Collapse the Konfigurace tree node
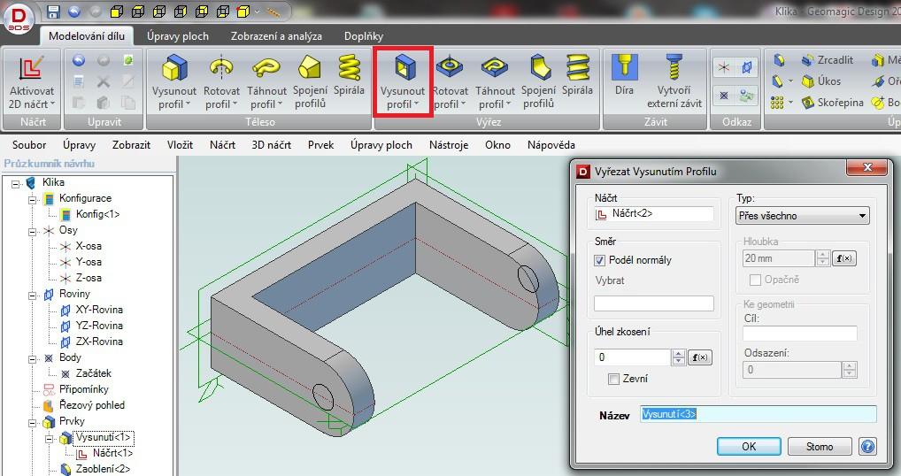This screenshot has height=476, width=901. point(32,199)
